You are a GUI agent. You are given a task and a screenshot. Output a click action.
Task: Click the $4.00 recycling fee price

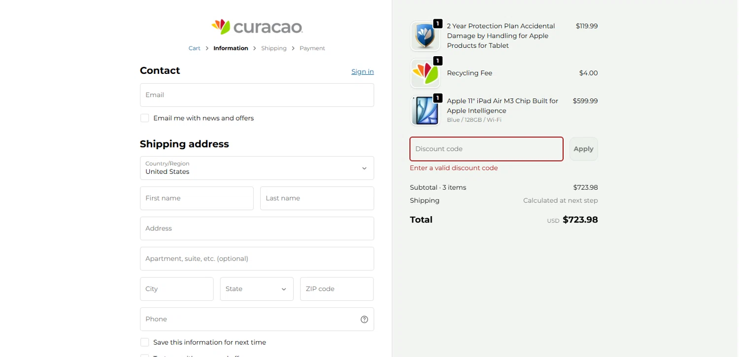pyautogui.click(x=588, y=73)
